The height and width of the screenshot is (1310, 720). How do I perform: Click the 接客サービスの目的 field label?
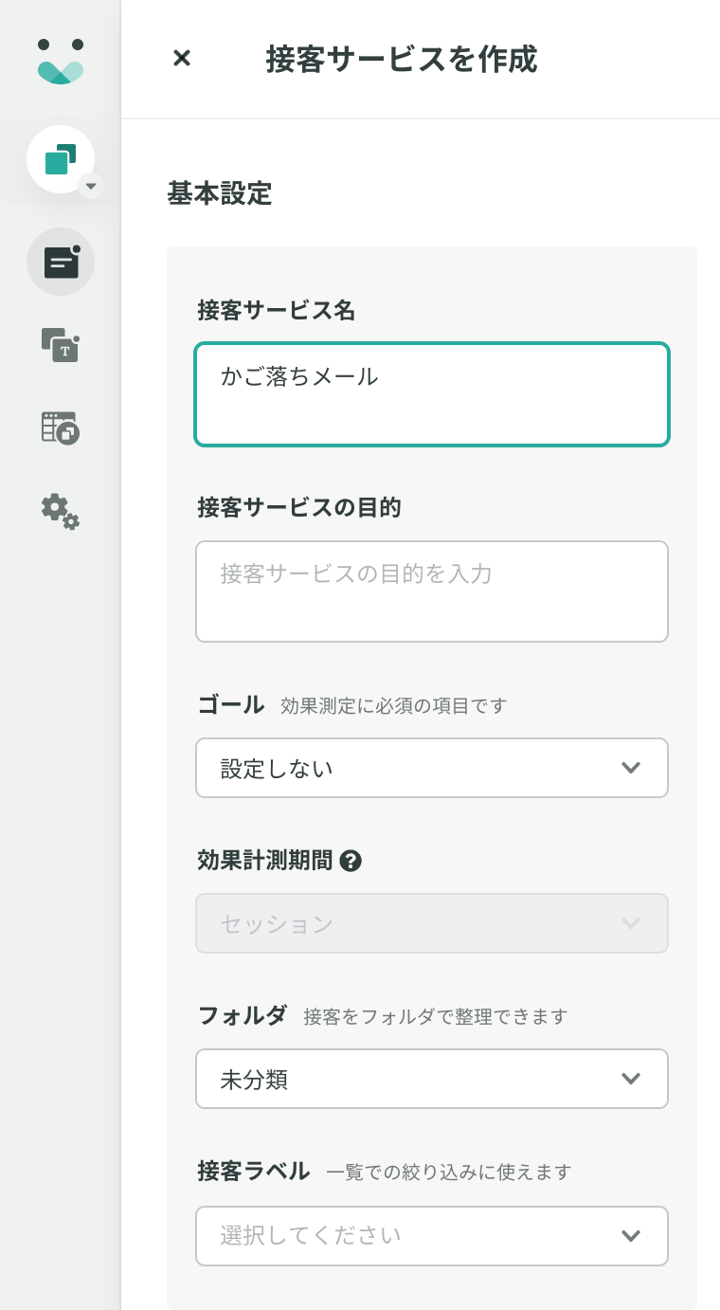tap(299, 508)
